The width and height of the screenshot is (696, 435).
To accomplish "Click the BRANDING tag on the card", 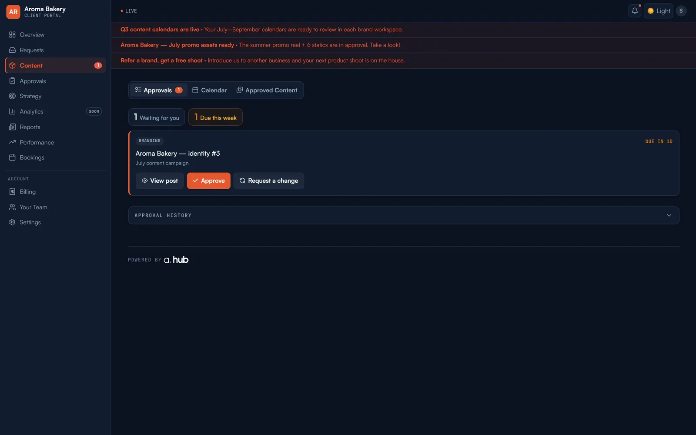I will click(x=149, y=141).
